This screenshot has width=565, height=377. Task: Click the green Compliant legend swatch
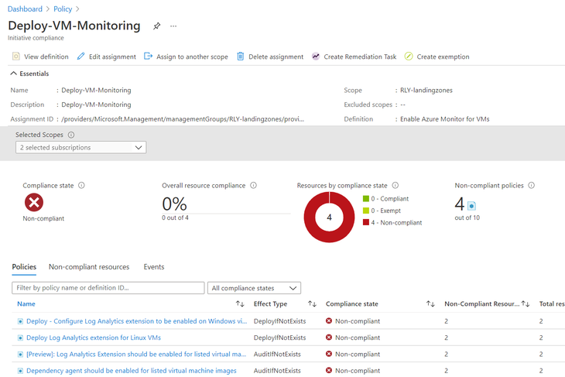coord(366,199)
